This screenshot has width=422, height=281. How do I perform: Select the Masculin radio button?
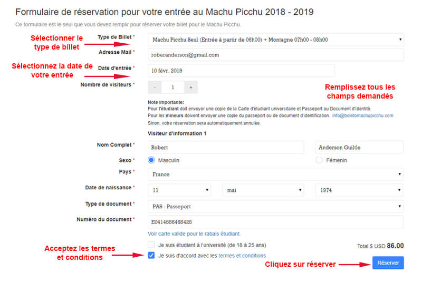[151, 160]
